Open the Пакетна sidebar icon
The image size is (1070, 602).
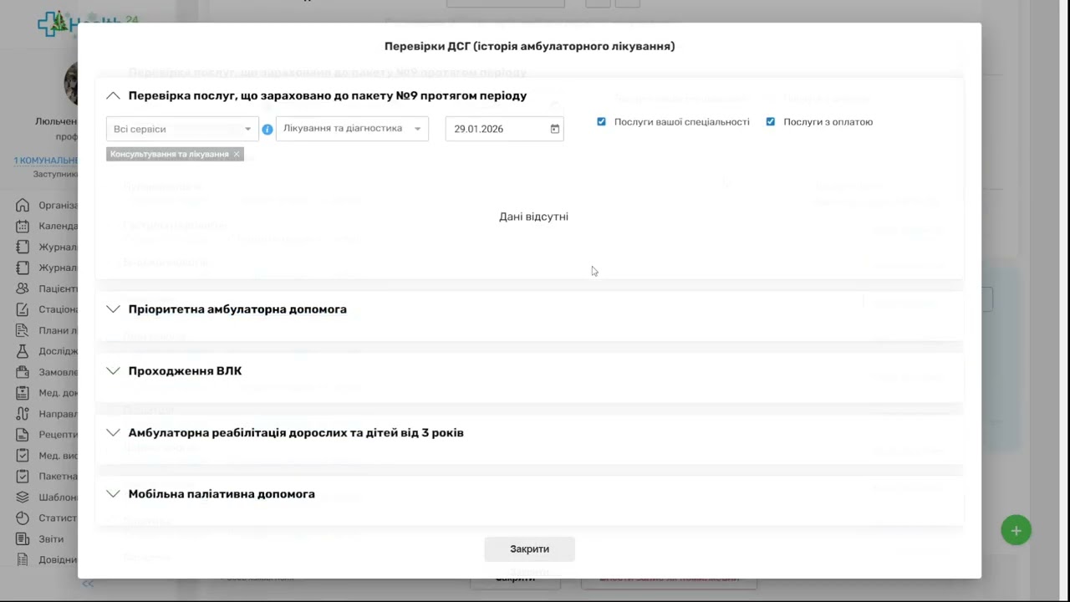pos(23,477)
